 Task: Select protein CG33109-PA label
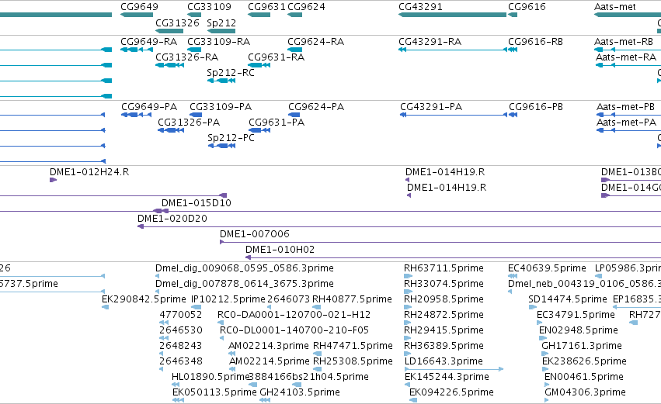(x=221, y=107)
